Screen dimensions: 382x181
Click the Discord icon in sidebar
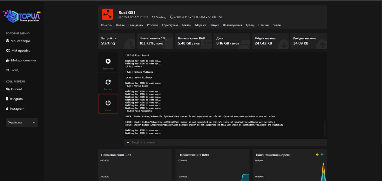(8, 89)
